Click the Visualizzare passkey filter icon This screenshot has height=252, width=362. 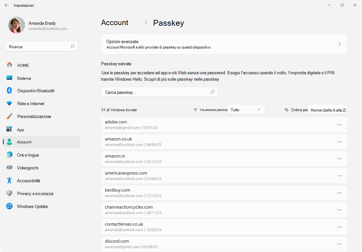[x=195, y=110]
